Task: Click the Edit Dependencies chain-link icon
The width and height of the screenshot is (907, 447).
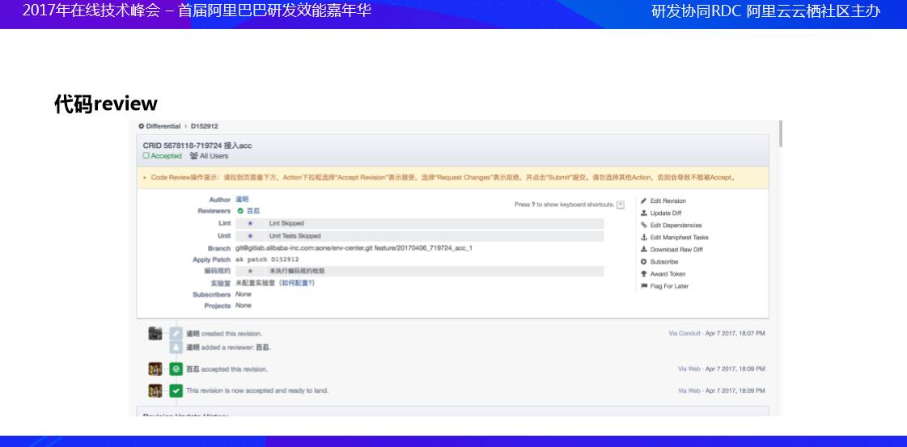Action: [x=644, y=226]
